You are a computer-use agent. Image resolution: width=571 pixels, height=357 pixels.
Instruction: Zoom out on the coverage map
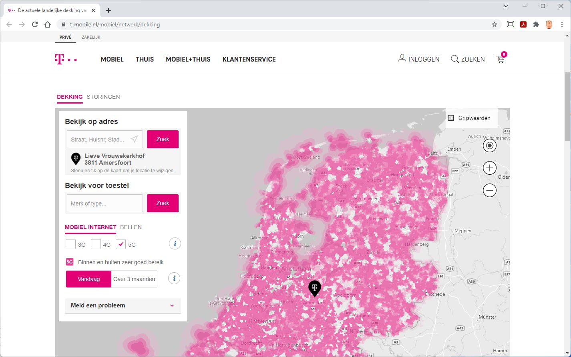click(489, 190)
